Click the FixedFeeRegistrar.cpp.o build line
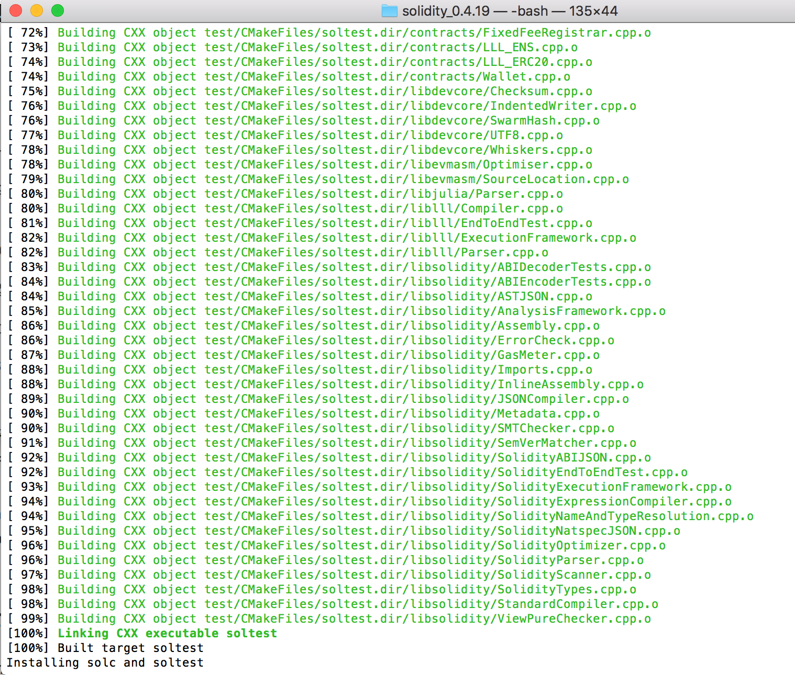Image resolution: width=795 pixels, height=675 pixels. (329, 32)
